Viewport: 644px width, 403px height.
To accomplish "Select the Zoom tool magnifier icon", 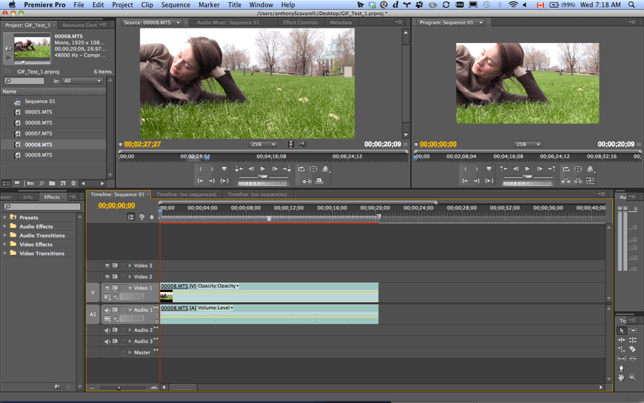I will 633,377.
